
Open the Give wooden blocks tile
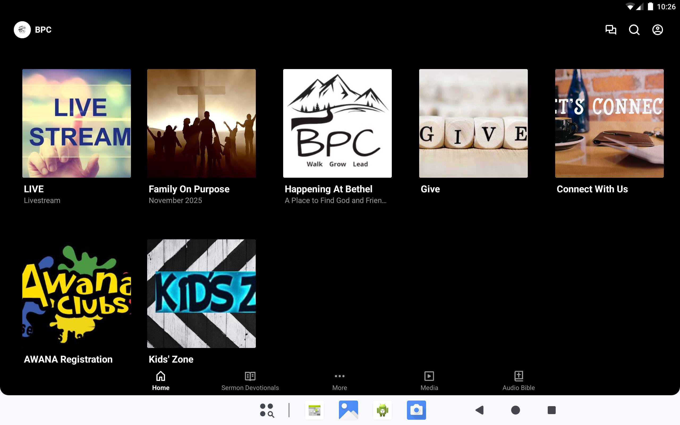pos(473,123)
